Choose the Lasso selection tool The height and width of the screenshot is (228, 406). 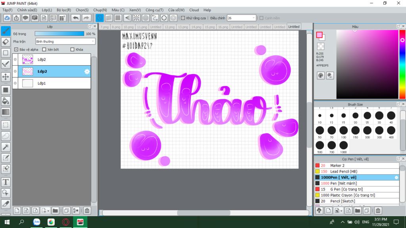6,136
